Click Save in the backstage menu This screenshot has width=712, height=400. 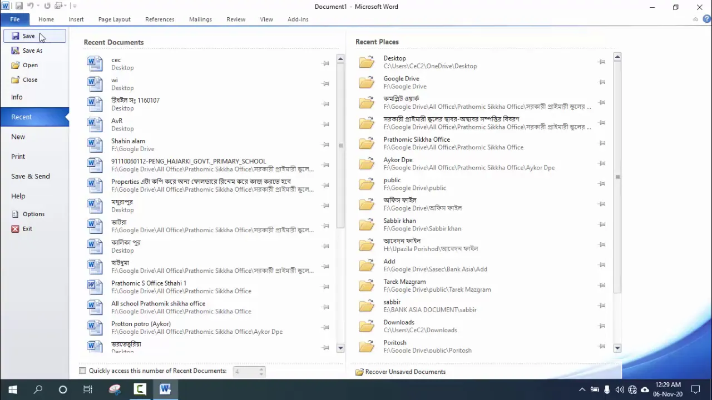tap(34, 36)
